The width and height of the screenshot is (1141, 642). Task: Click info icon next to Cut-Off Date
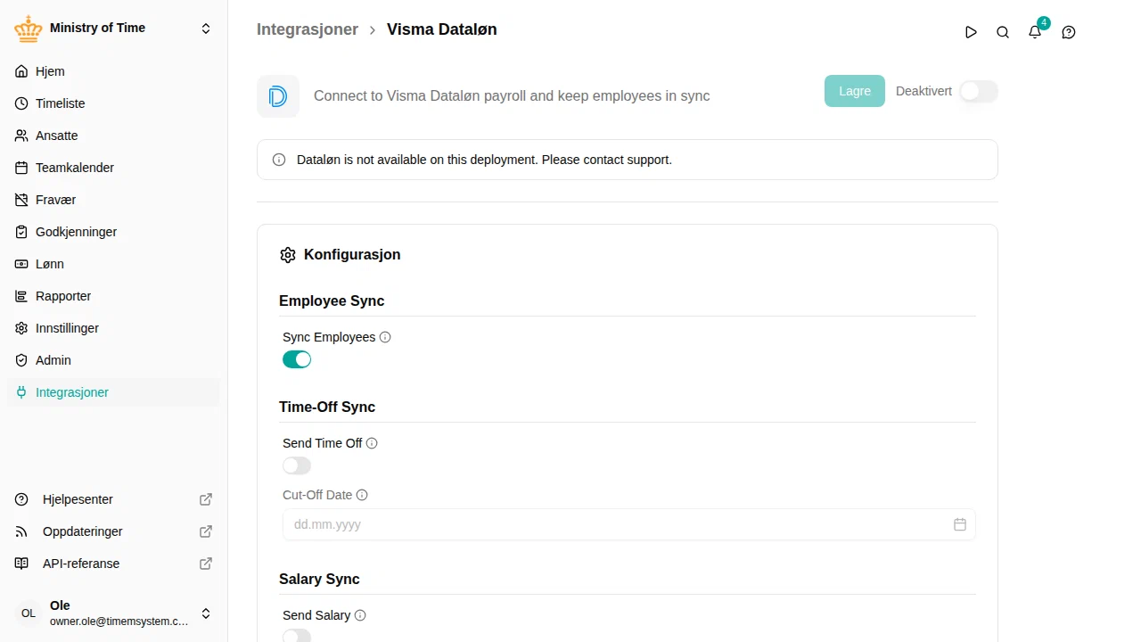point(362,495)
